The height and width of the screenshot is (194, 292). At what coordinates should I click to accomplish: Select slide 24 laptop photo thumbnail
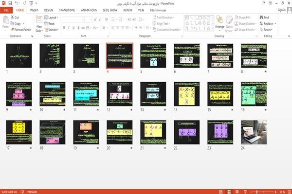[254, 132]
